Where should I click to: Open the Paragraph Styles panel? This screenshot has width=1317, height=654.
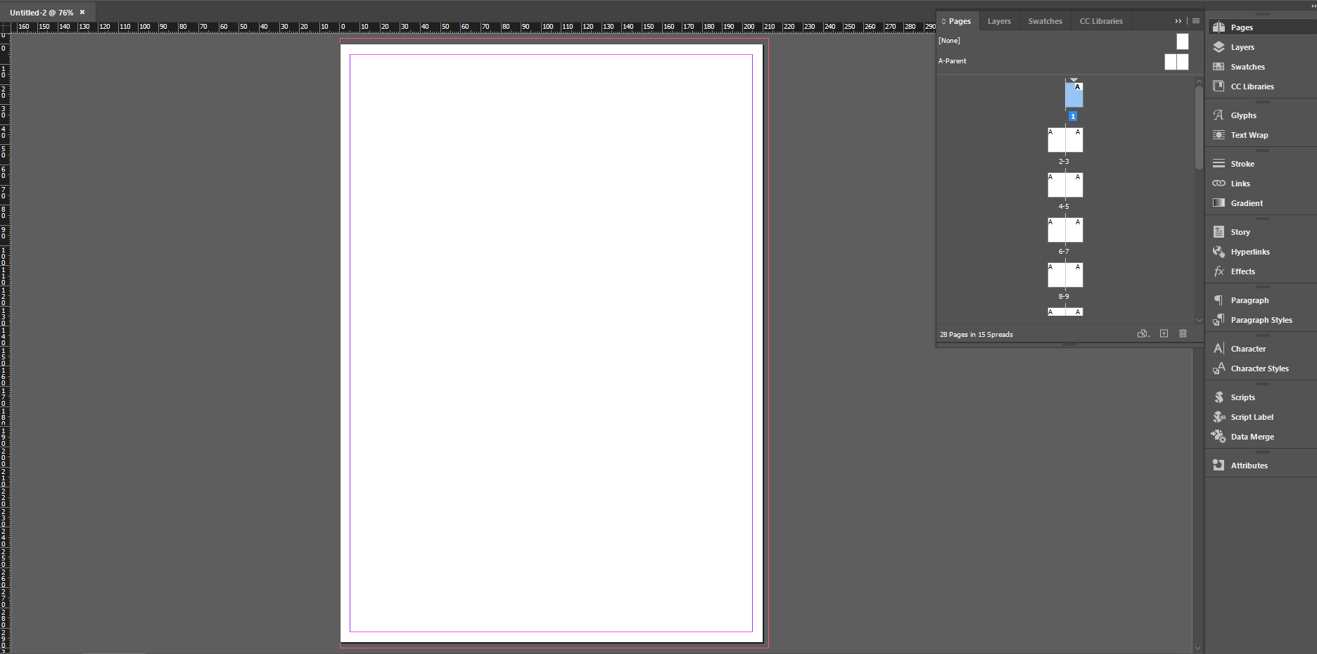point(1261,320)
